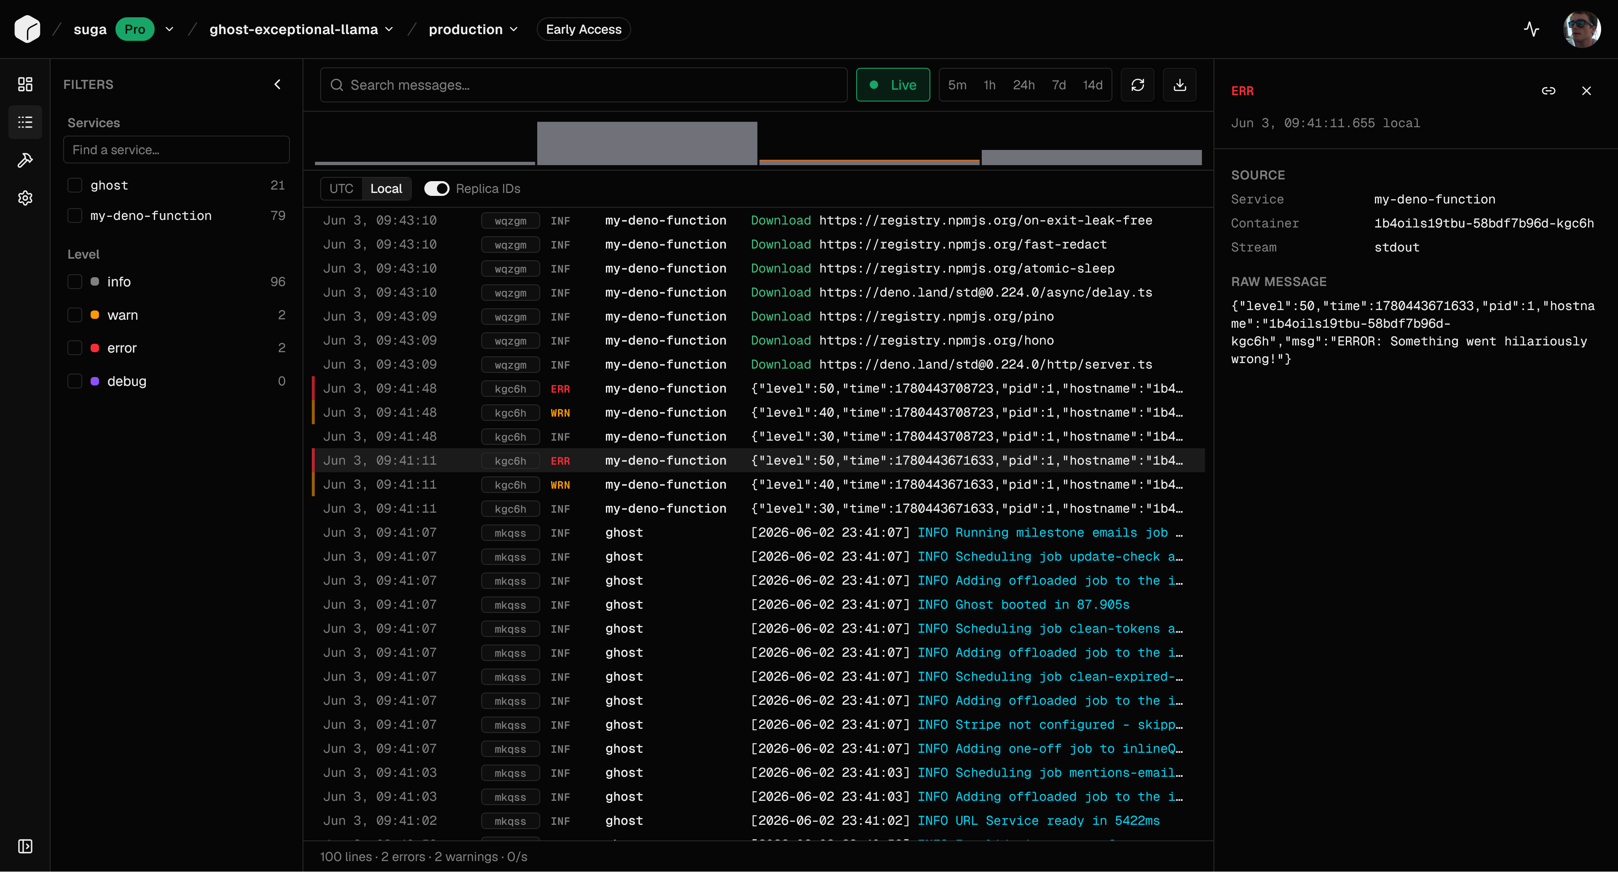The height and width of the screenshot is (872, 1618).
Task: Select the 5m time range
Action: point(956,85)
